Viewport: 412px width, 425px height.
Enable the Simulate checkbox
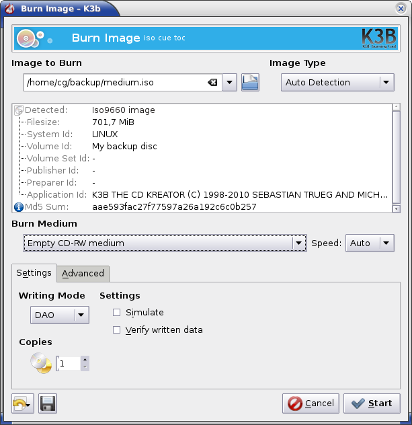(x=117, y=313)
